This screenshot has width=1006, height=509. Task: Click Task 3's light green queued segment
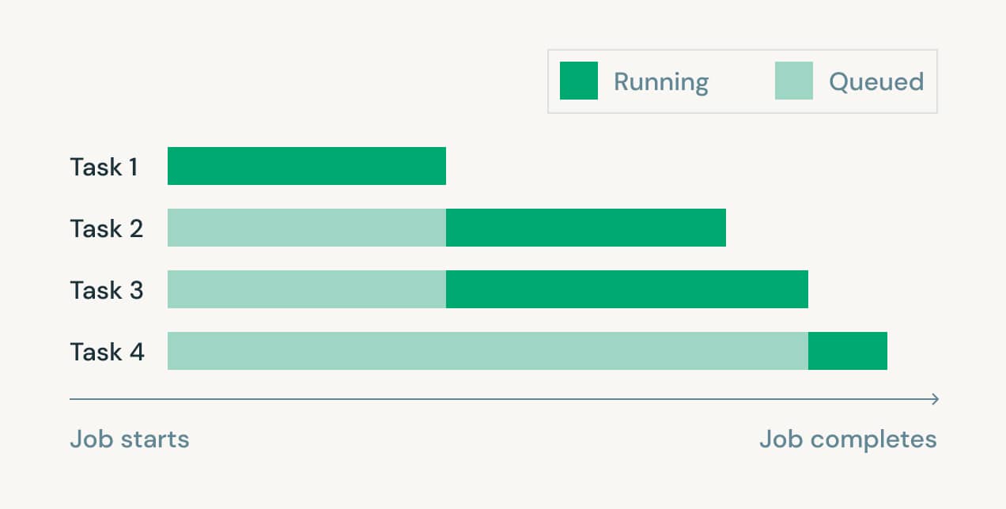point(307,289)
